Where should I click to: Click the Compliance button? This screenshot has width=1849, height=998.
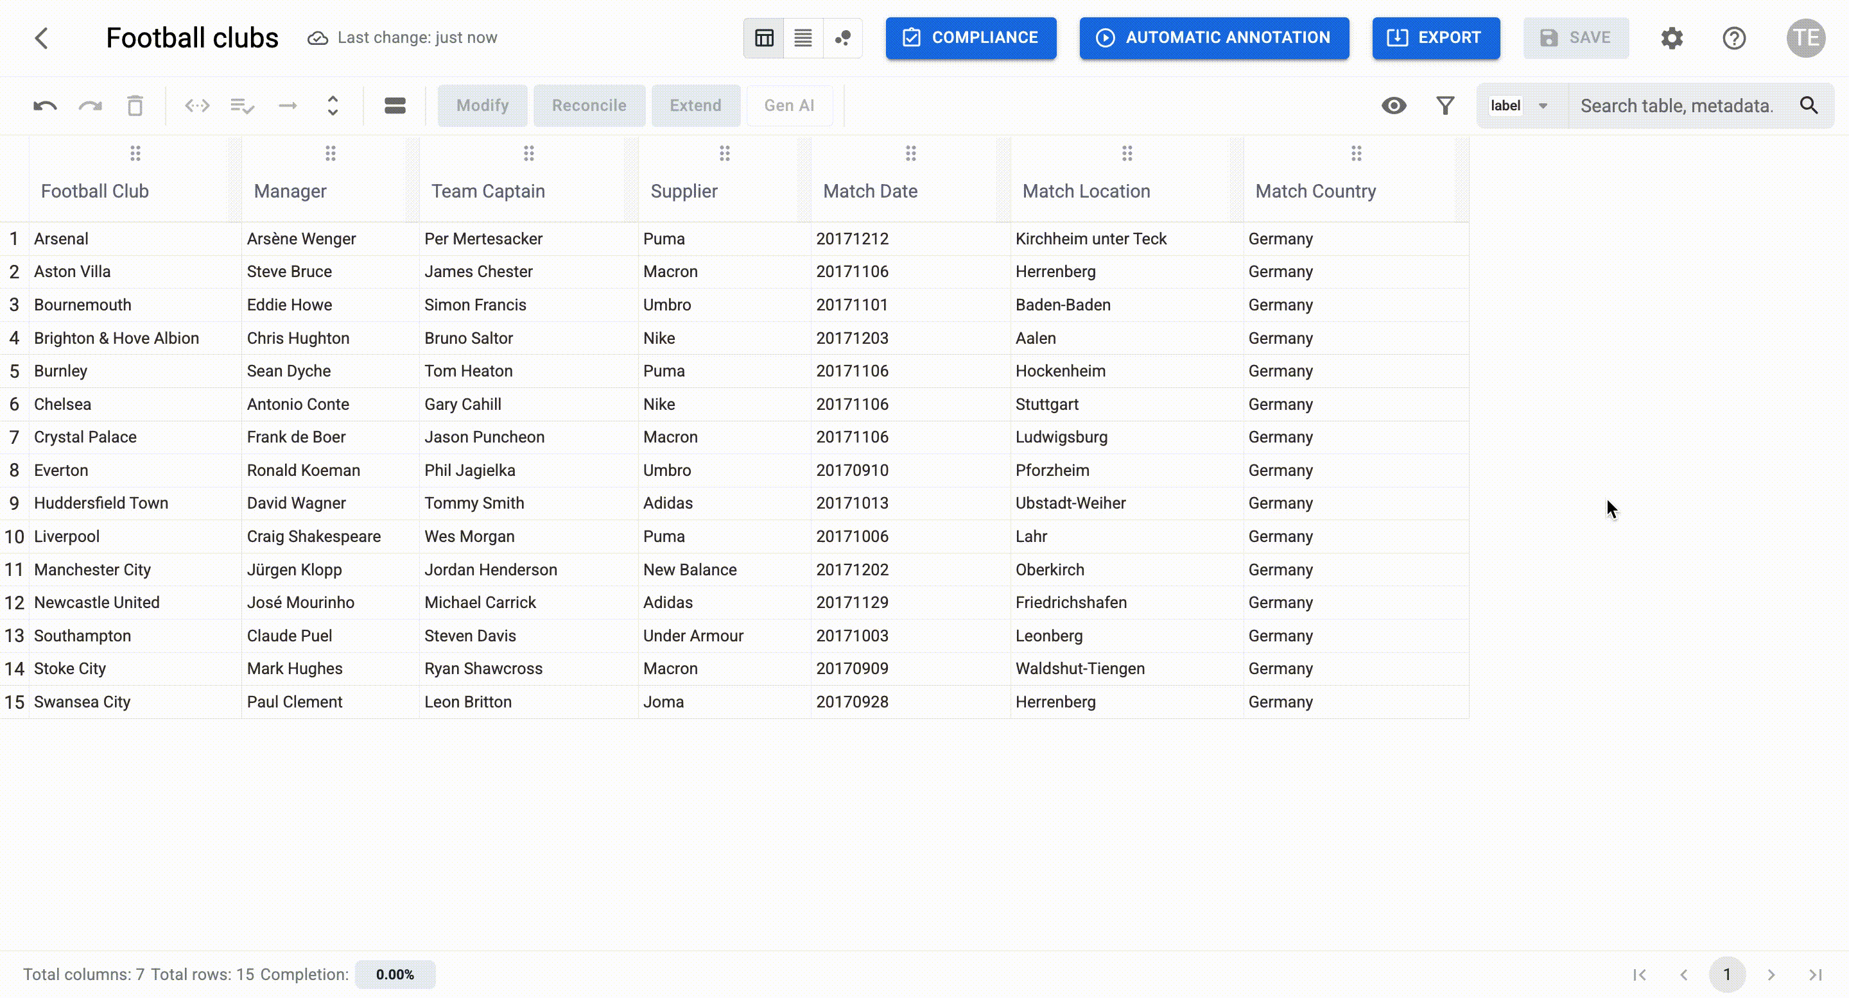[x=971, y=38]
